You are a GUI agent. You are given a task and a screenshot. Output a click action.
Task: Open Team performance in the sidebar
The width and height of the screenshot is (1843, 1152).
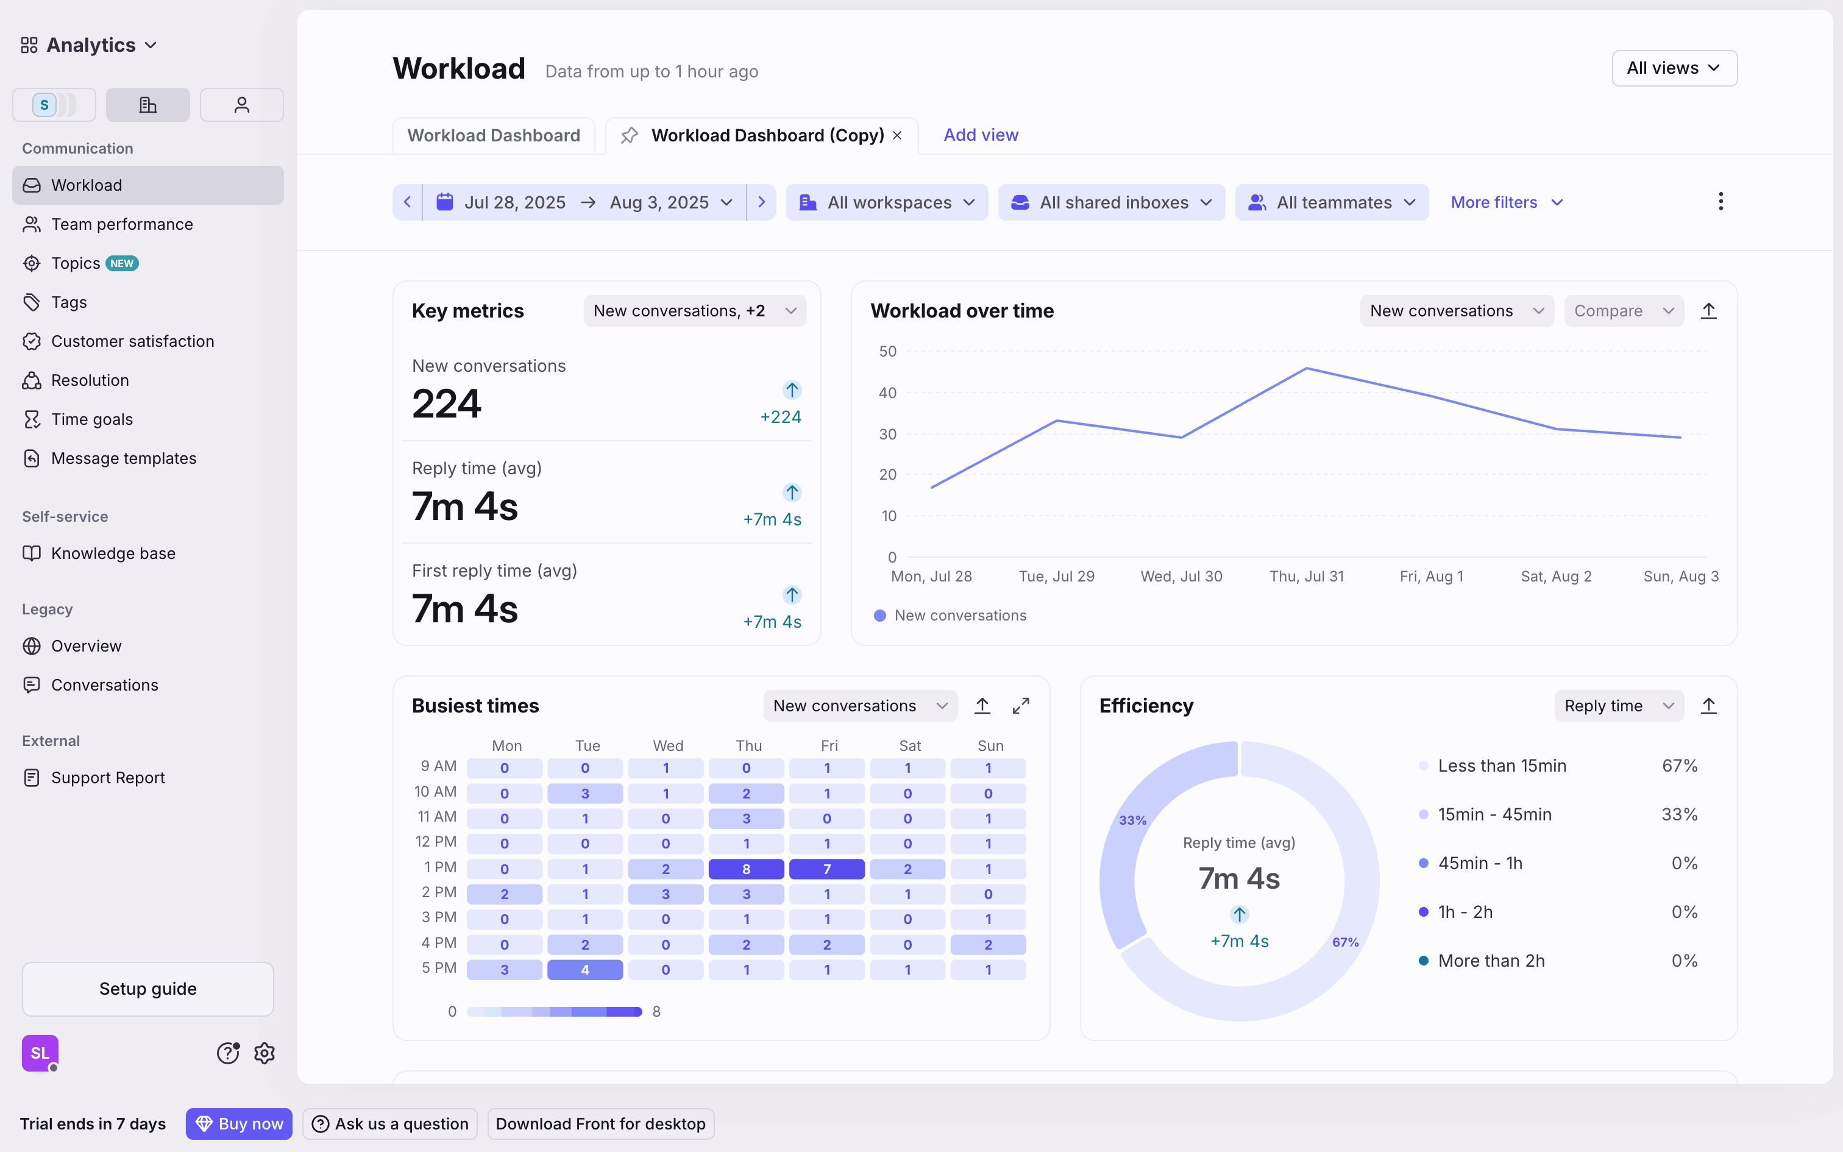[122, 224]
